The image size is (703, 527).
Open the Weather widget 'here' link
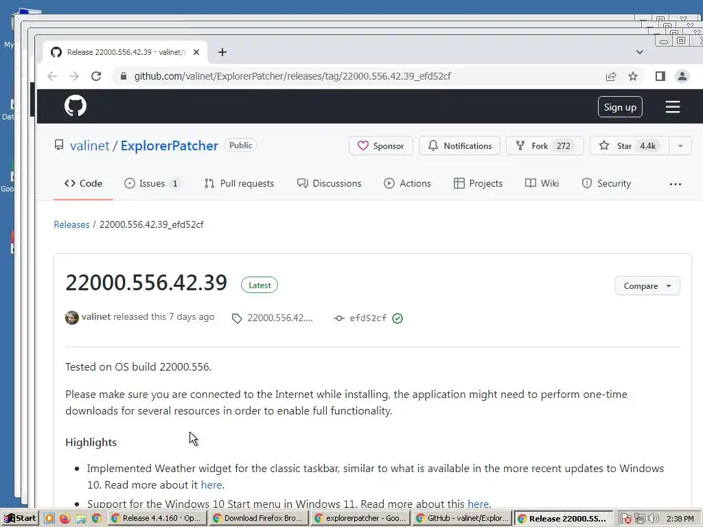click(211, 485)
